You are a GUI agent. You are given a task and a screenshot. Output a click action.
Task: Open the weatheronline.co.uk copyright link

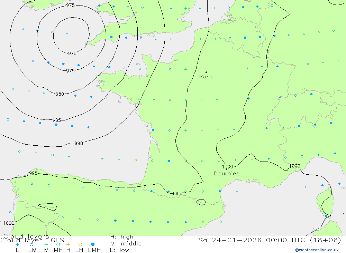(317, 250)
